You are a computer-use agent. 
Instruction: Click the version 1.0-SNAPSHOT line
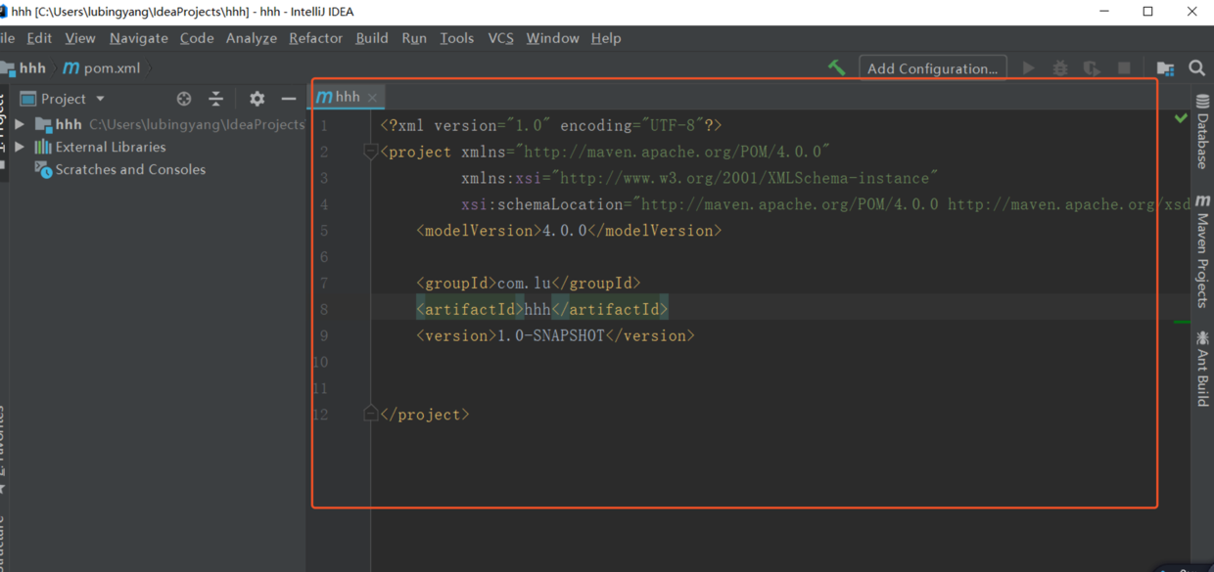point(556,335)
